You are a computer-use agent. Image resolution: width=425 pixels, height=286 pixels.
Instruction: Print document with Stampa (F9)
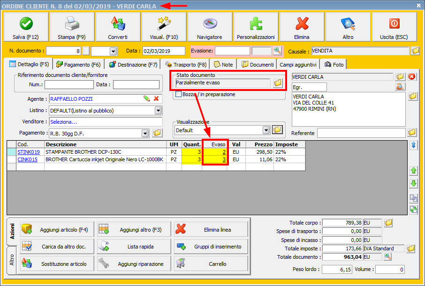[72, 27]
